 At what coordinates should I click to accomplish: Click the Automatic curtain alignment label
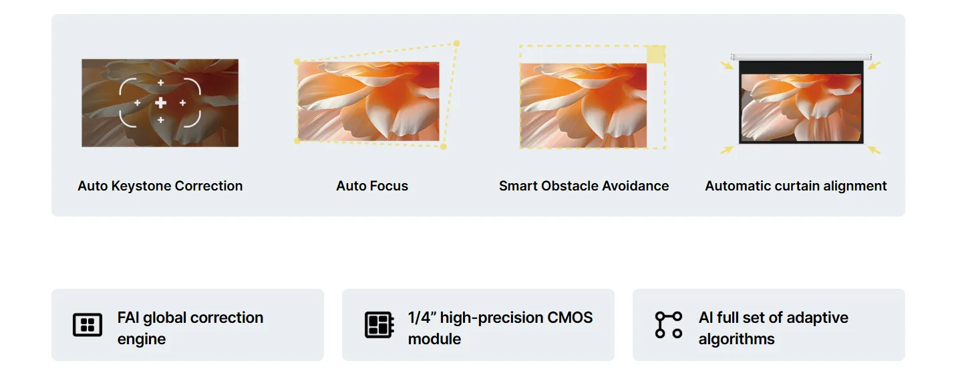click(796, 186)
